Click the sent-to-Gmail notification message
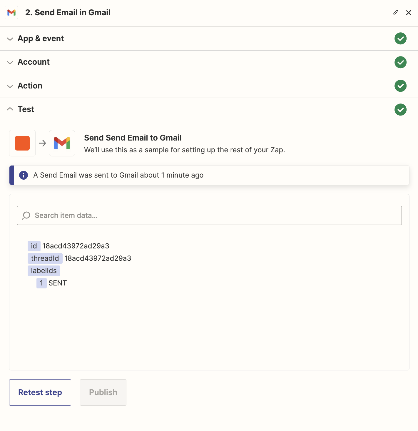 118,175
